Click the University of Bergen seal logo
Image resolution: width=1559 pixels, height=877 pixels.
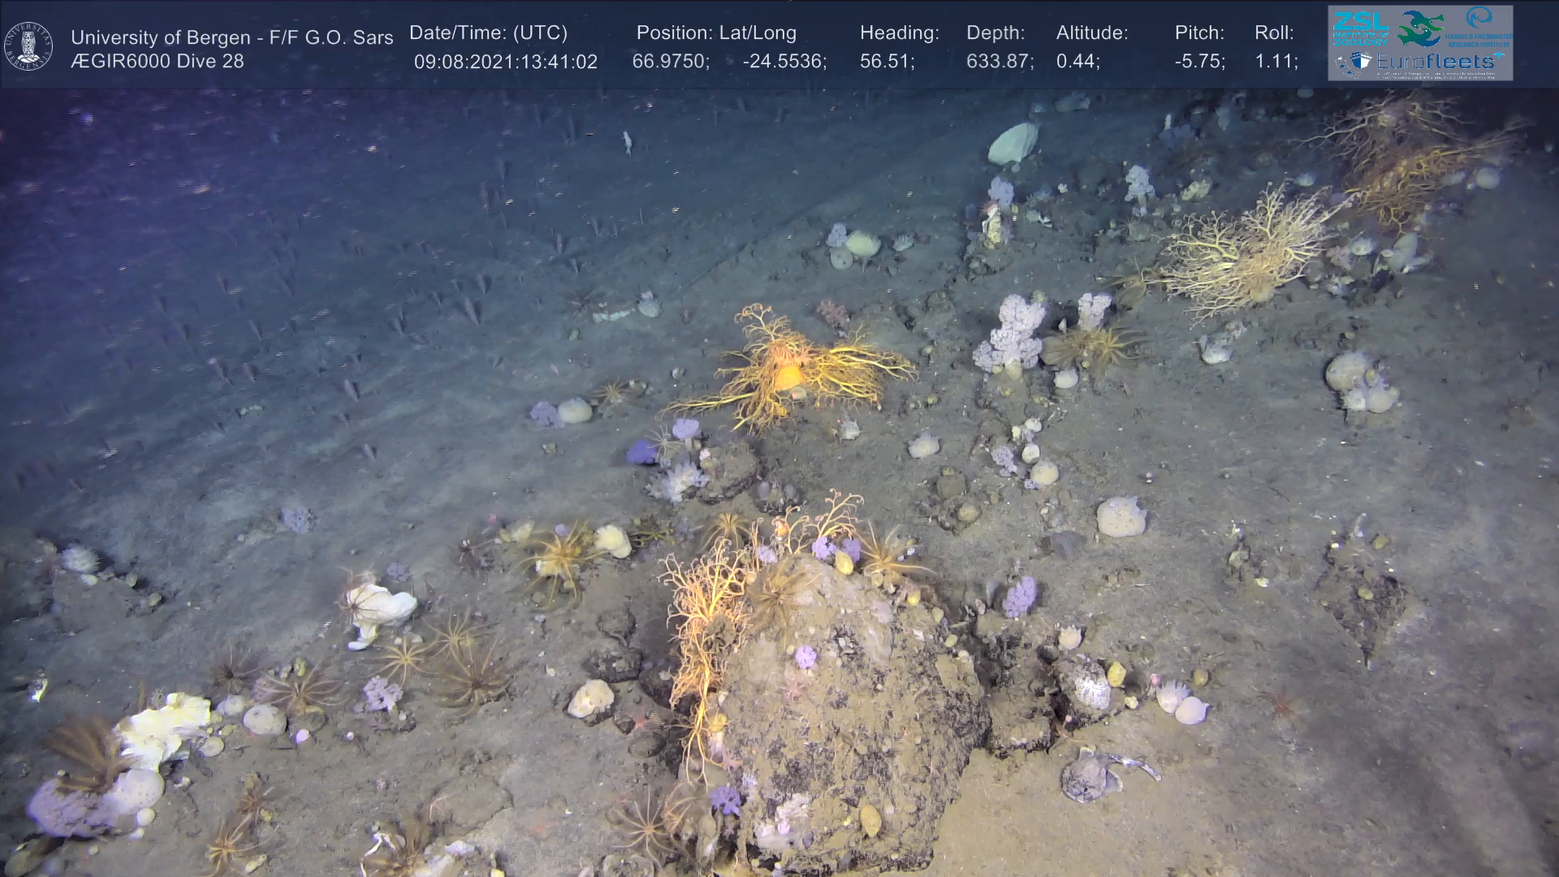tap(28, 46)
